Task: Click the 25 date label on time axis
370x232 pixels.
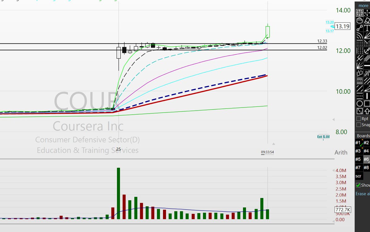Action: pyautogui.click(x=118, y=149)
